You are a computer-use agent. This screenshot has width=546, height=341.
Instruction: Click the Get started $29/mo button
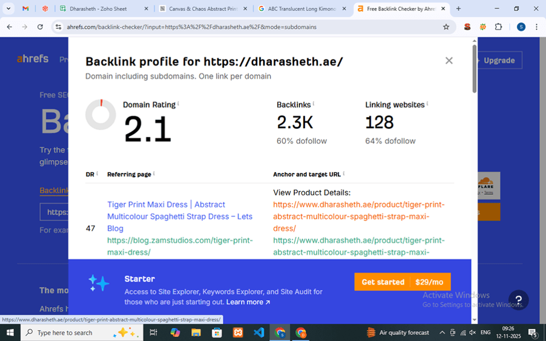click(403, 282)
